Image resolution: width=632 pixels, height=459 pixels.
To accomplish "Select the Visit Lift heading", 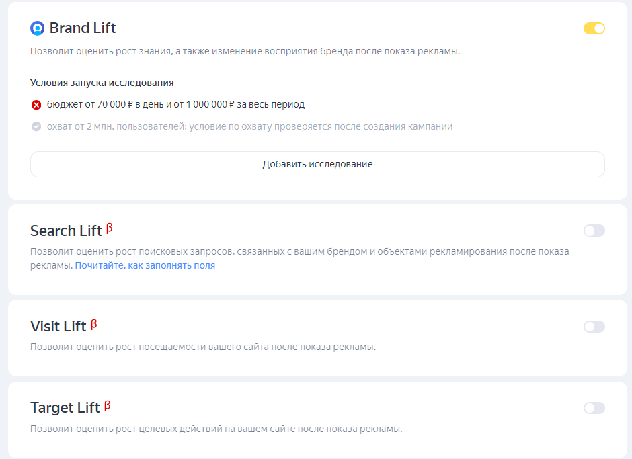I will (58, 327).
